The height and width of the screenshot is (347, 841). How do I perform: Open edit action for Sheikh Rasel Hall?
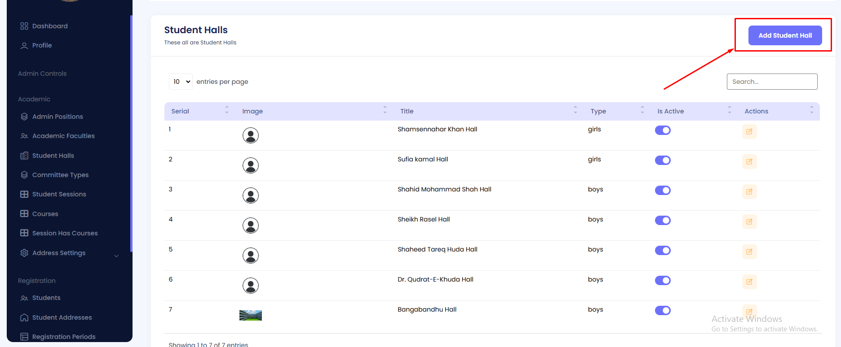click(x=749, y=222)
